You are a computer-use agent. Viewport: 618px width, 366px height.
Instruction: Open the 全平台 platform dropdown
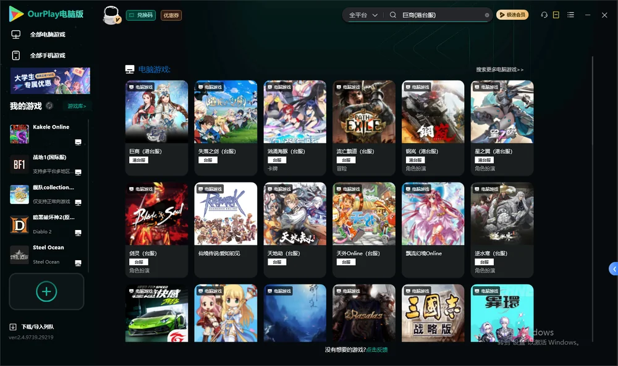tap(363, 15)
